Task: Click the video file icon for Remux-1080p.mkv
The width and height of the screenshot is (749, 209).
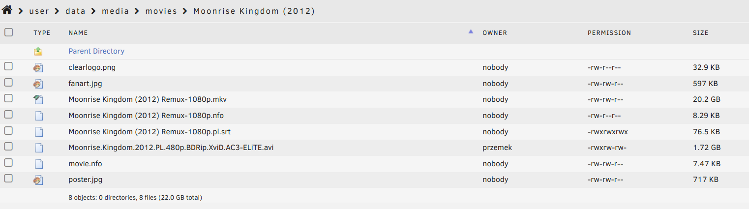Action: (x=38, y=99)
